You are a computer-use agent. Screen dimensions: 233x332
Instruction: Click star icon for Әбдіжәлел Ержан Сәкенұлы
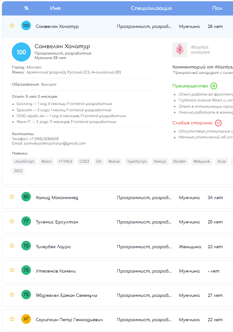pos(12,295)
